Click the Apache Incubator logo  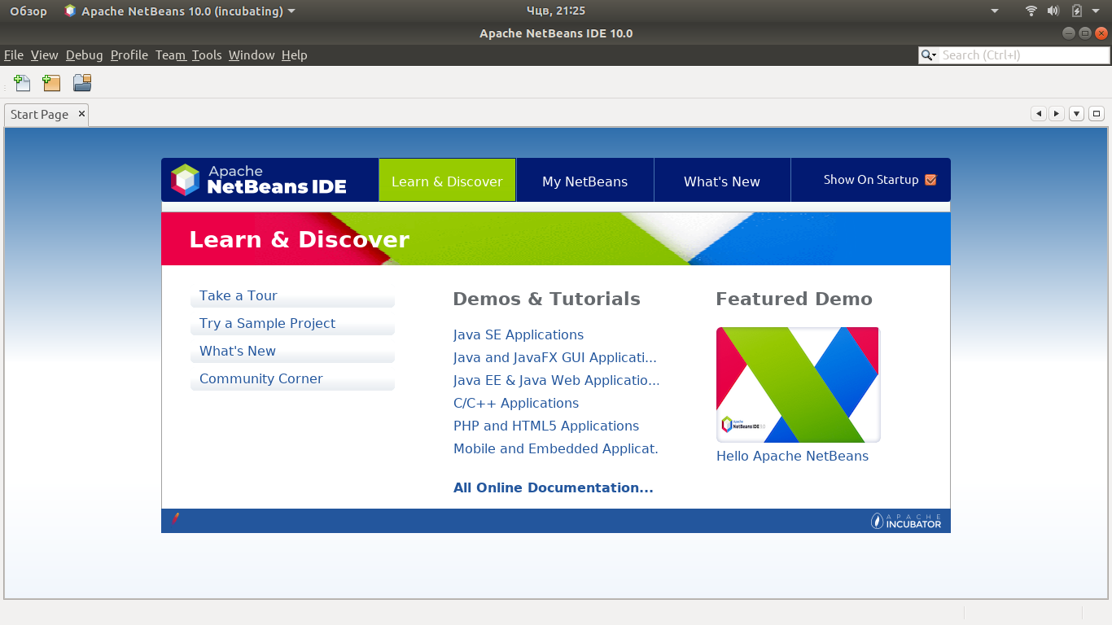click(x=906, y=521)
